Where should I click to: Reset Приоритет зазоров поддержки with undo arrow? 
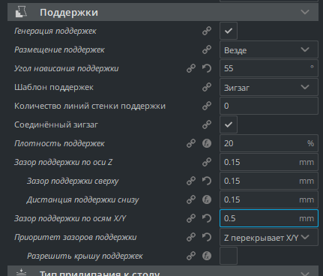pyautogui.click(x=207, y=237)
